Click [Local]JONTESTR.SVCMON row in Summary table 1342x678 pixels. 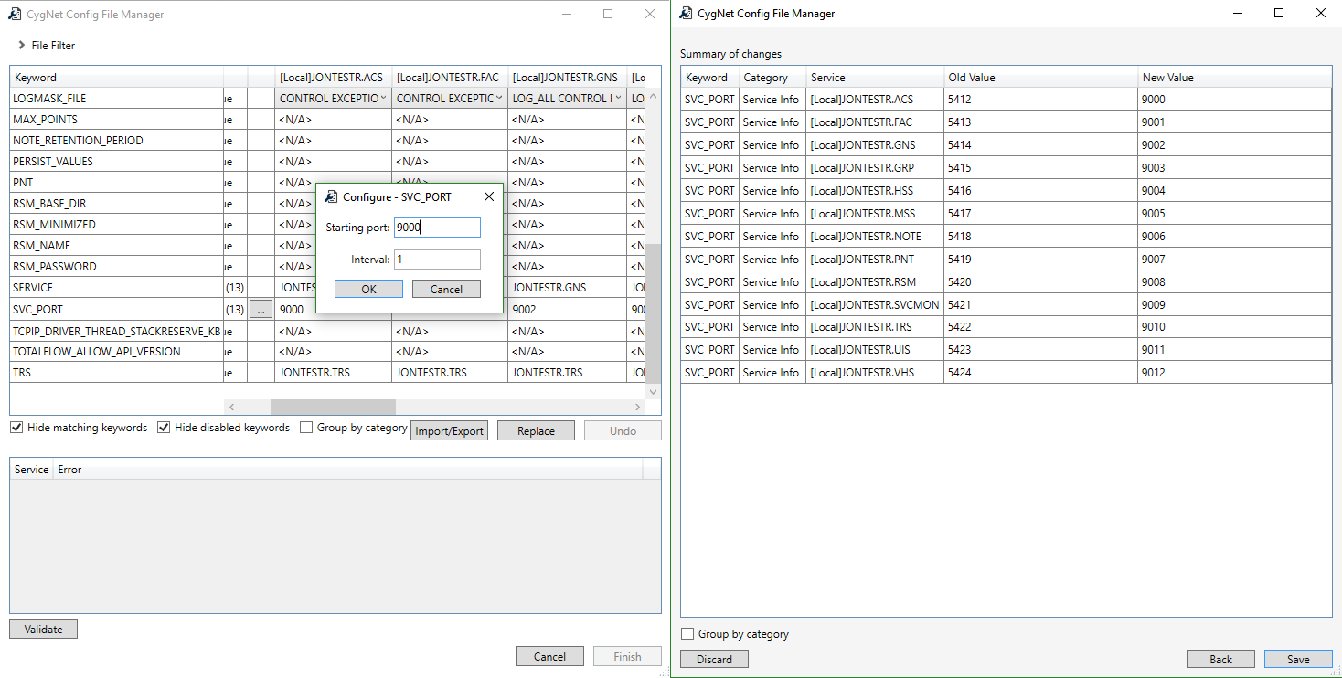(x=1006, y=305)
